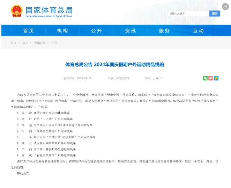Select list item 2 浙江 台州 route
The height and width of the screenshot is (188, 231).
[x=45, y=119]
